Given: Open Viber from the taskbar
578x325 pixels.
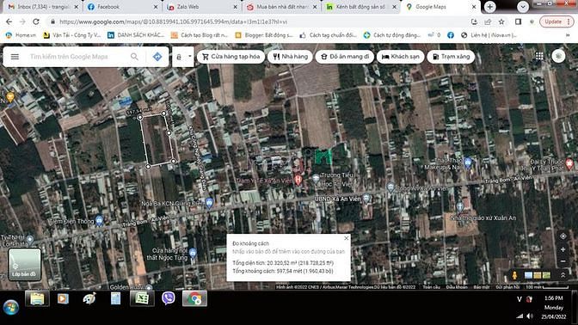Looking at the screenshot, I should (168, 298).
